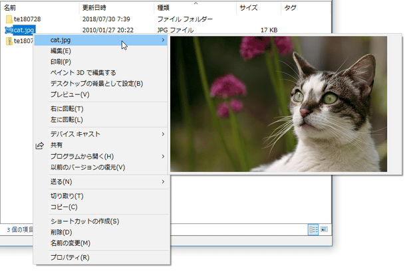The width and height of the screenshot is (409, 271).
Task: Open デバイス キャスト menu entry
Action: tap(100, 134)
